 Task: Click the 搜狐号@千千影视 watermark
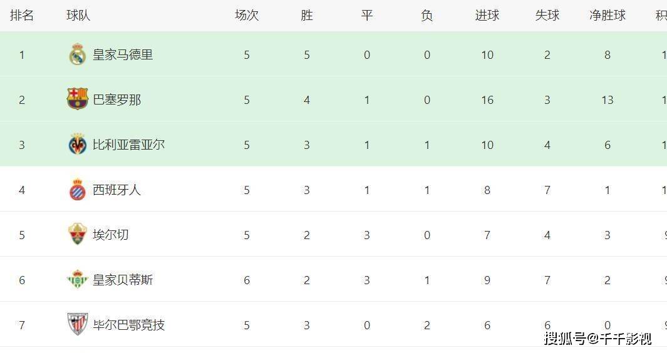click(x=597, y=339)
